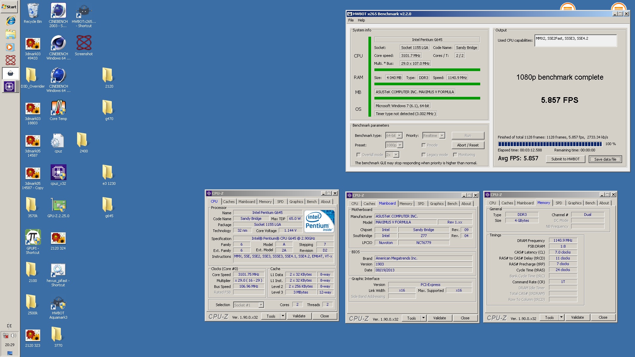
Task: Click the DE language indicator
Action: click(x=9, y=326)
